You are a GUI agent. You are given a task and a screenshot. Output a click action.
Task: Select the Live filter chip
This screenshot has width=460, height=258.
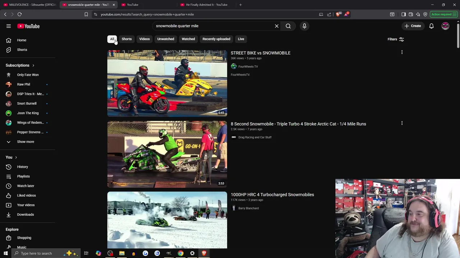(241, 39)
